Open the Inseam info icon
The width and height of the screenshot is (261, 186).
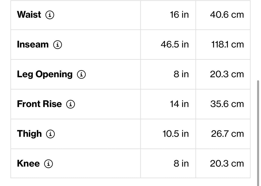point(58,45)
